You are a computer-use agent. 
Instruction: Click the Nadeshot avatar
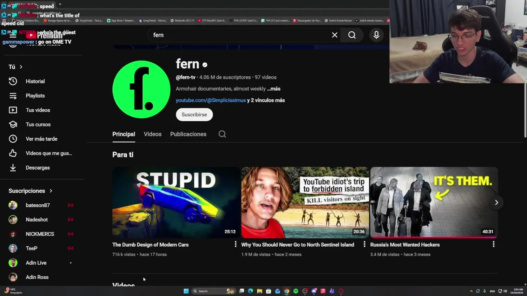coord(13,220)
